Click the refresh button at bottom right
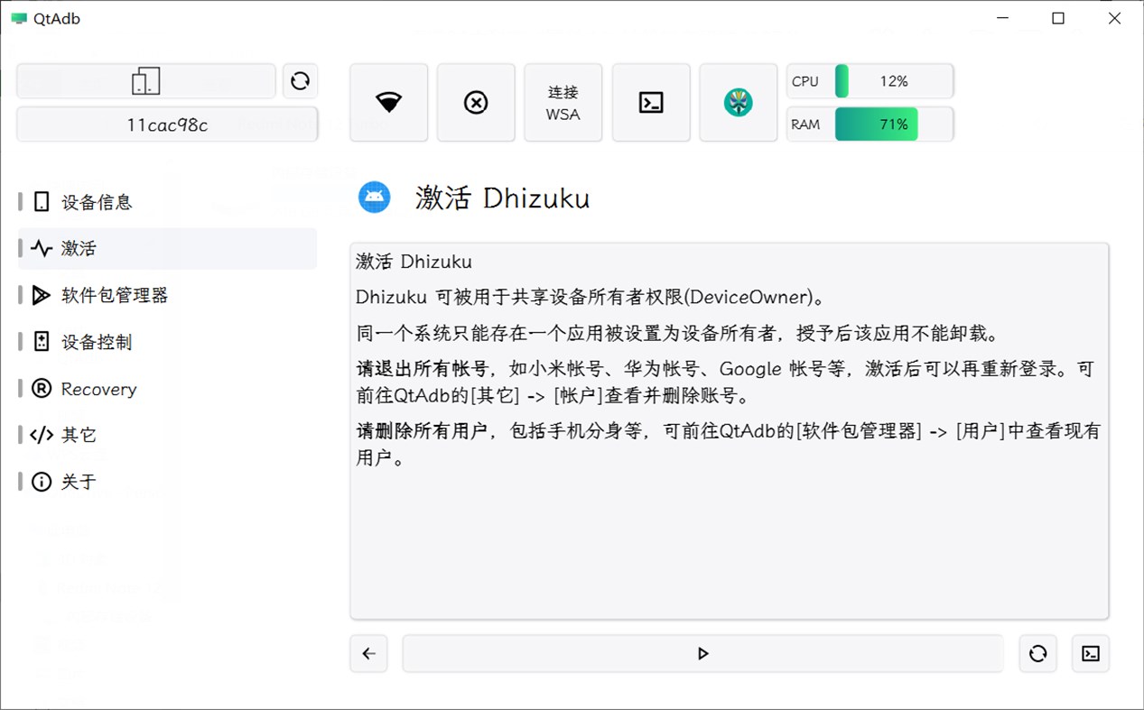This screenshot has height=710, width=1144. [1038, 654]
